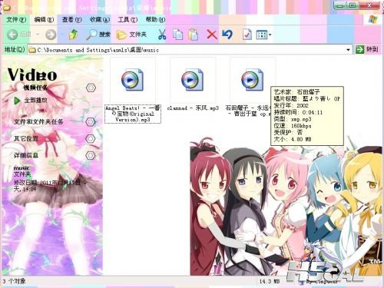Image resolution: width=384 pixels, height=288 pixels.
Task: Click the 全部播放 play all link
Action: (35, 101)
